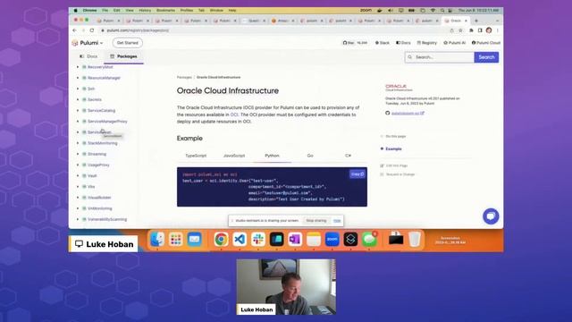Screen dimensions: 572x322
Task: Select the C# code tab
Action: [x=349, y=156]
